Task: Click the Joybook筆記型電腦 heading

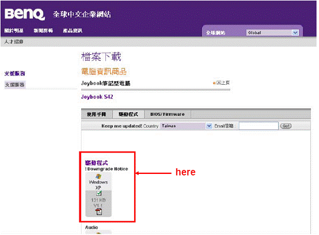Action: click(105, 83)
